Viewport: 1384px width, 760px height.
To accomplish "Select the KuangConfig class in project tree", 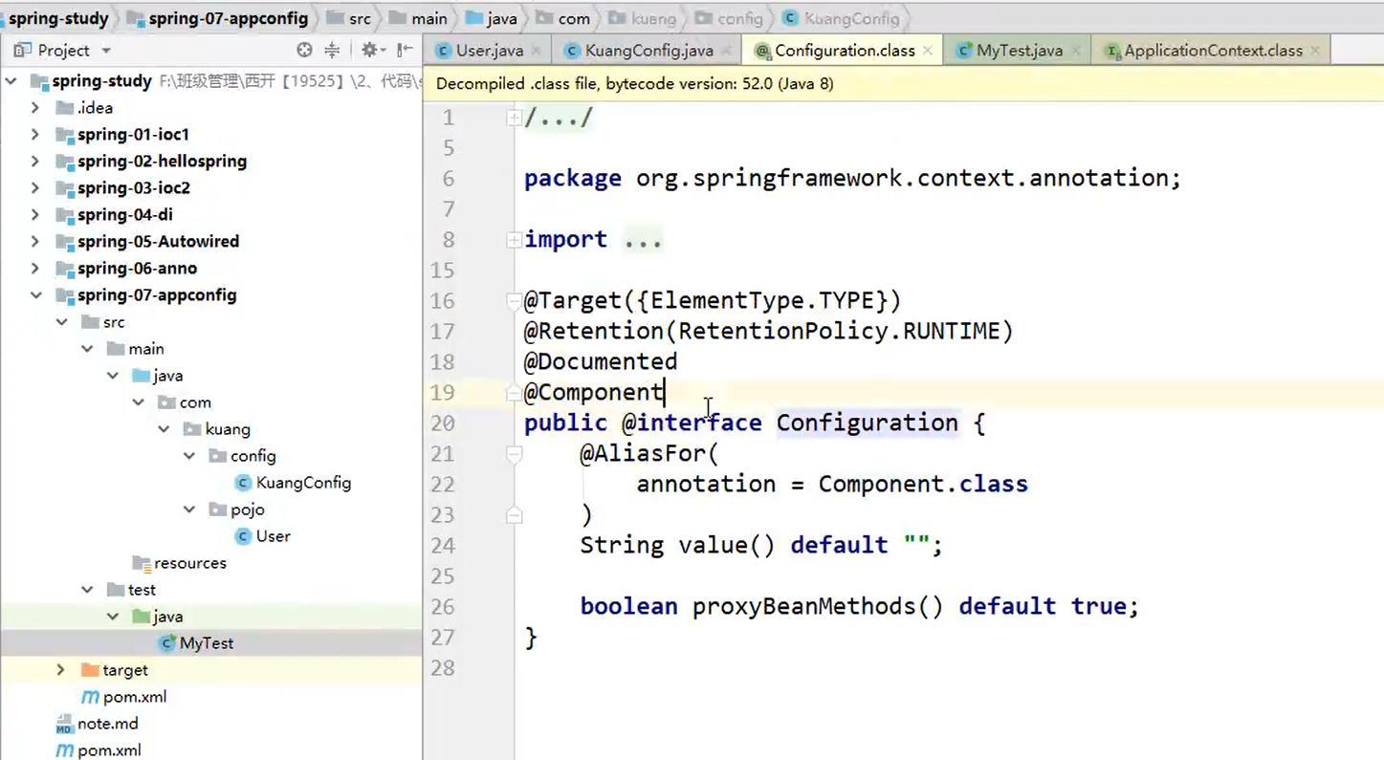I will (x=303, y=483).
